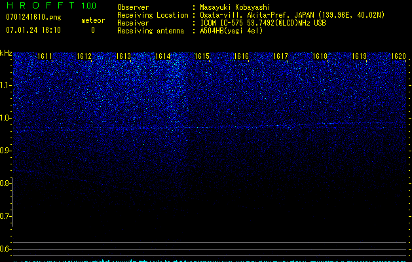Click the 1616 time marker
Viewport: 412px width, 262px height.
[x=241, y=56]
